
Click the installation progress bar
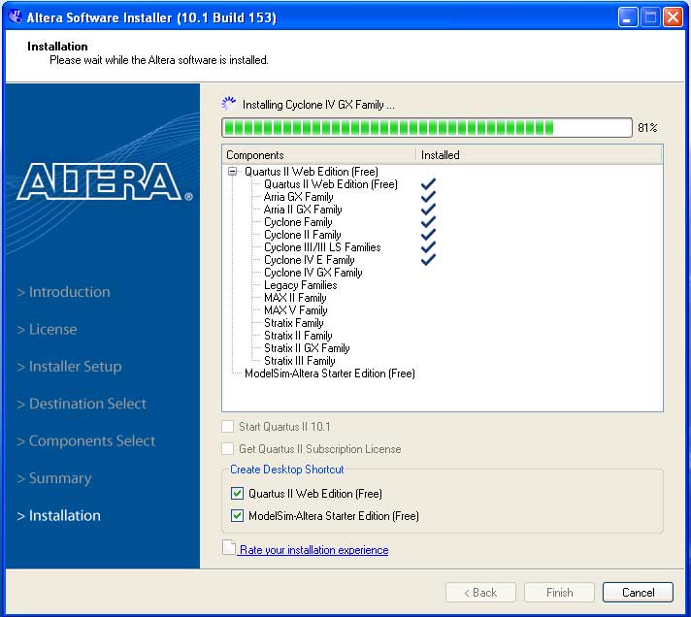point(427,128)
